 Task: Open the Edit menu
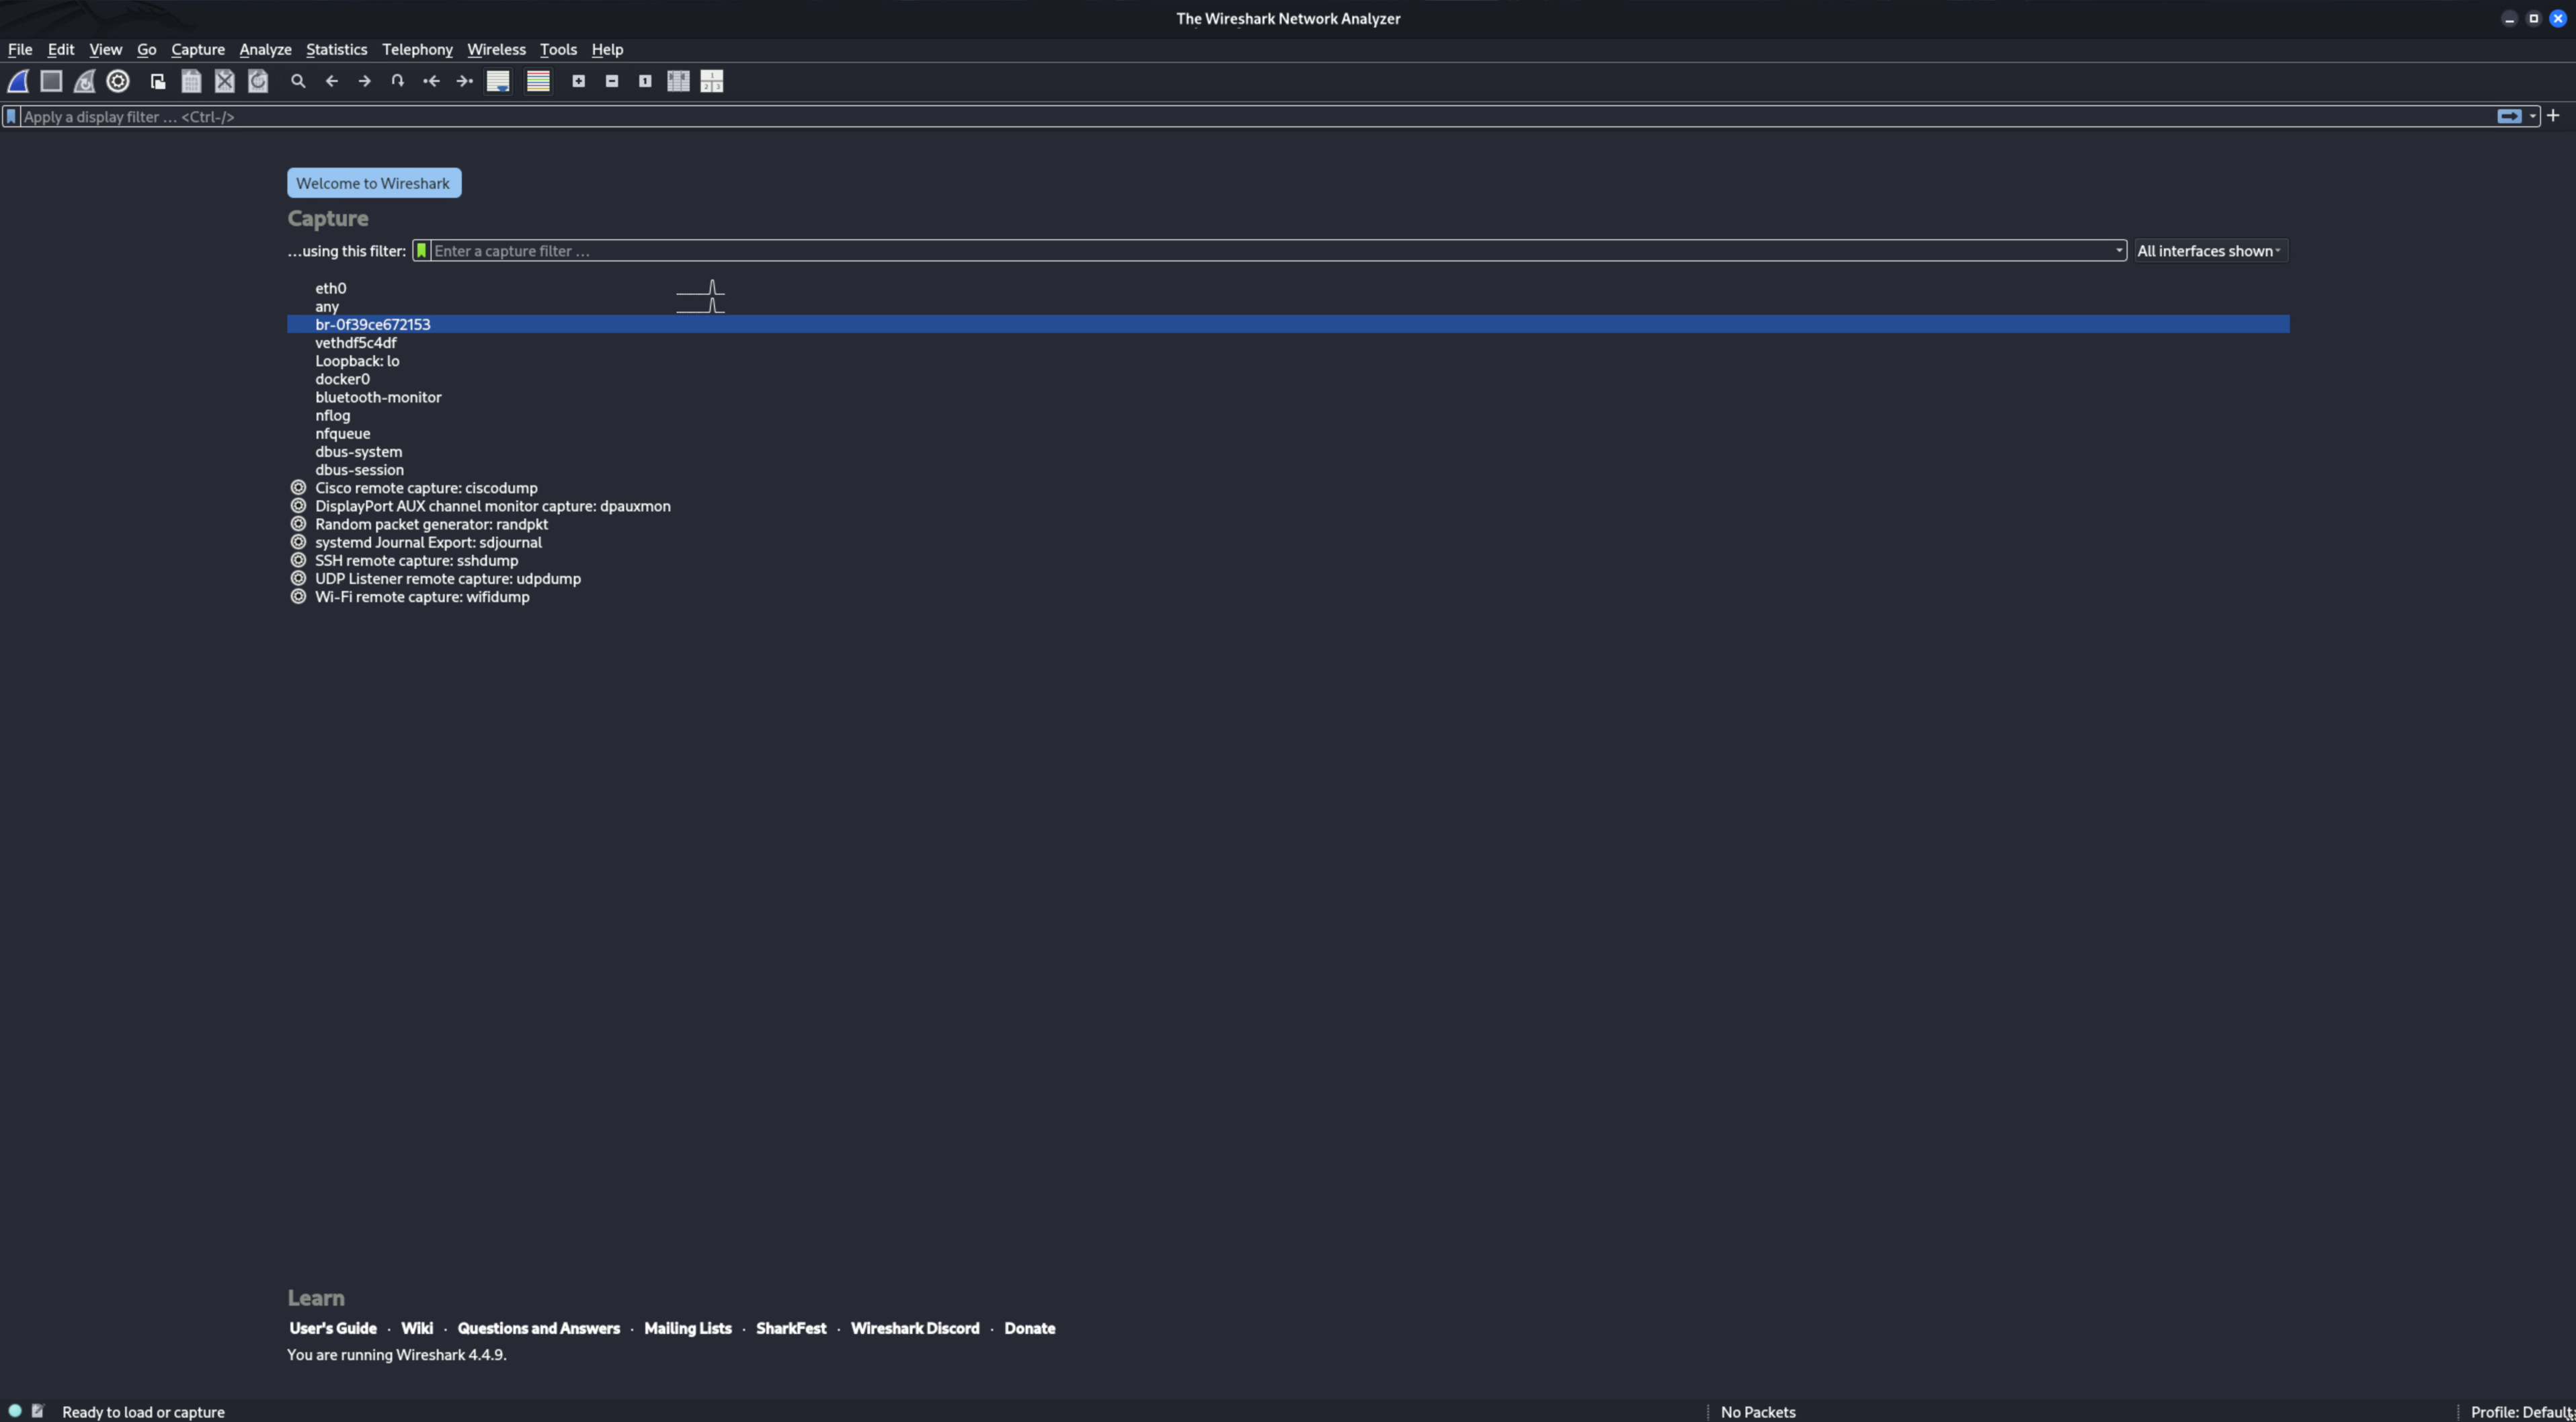point(61,49)
